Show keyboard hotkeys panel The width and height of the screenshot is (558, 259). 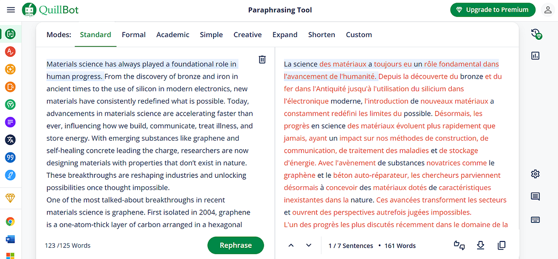[x=535, y=220]
